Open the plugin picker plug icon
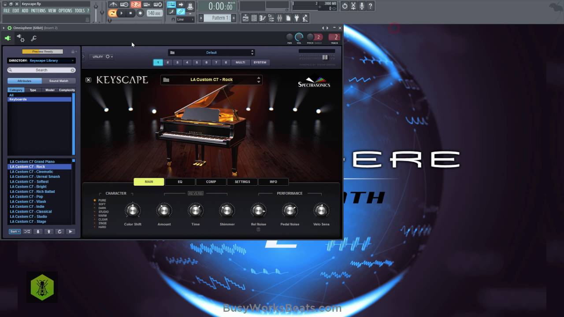Viewport: 564px width, 317px height. [x=296, y=18]
